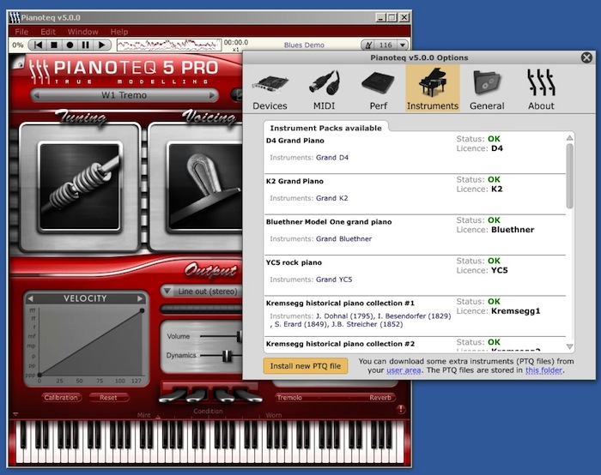Open the MIDI options tab

[325, 88]
